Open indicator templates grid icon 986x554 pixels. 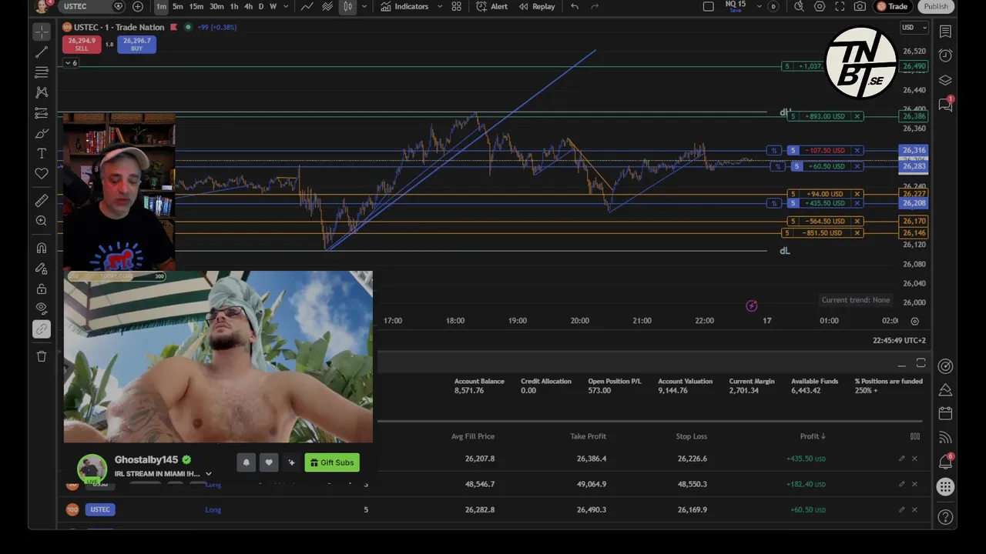(x=456, y=6)
